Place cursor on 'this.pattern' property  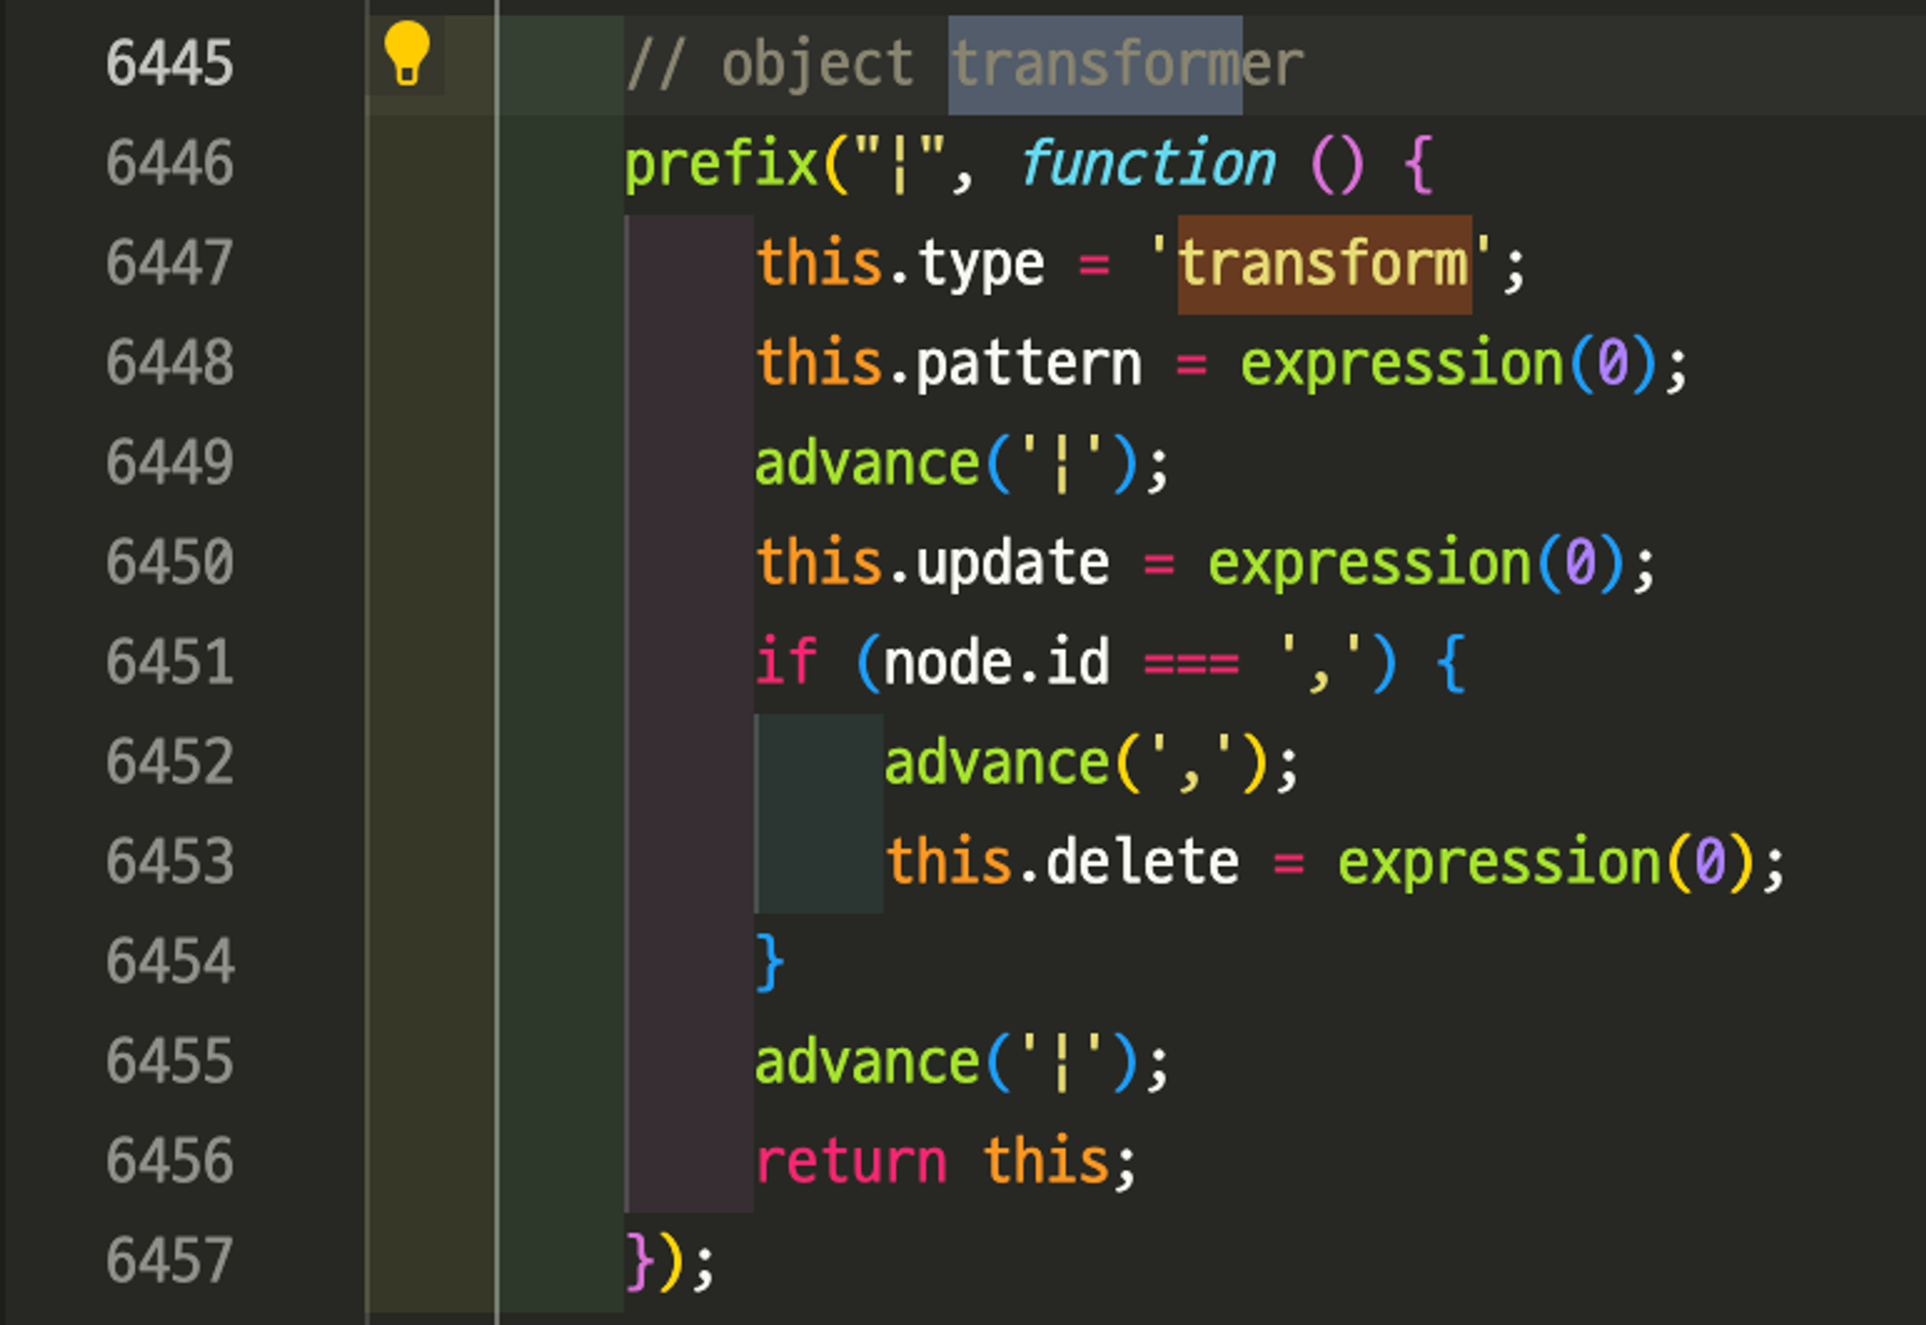(949, 364)
